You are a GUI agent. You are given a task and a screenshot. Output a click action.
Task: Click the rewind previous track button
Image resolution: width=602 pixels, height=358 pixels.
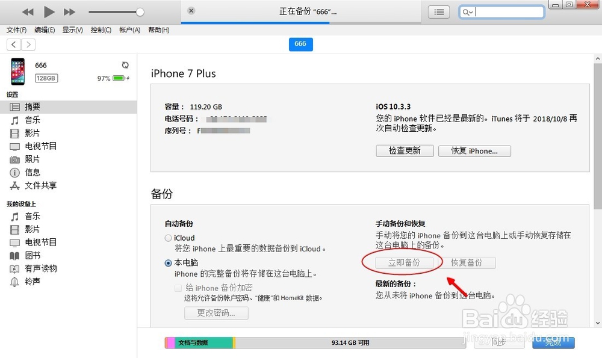pyautogui.click(x=28, y=12)
